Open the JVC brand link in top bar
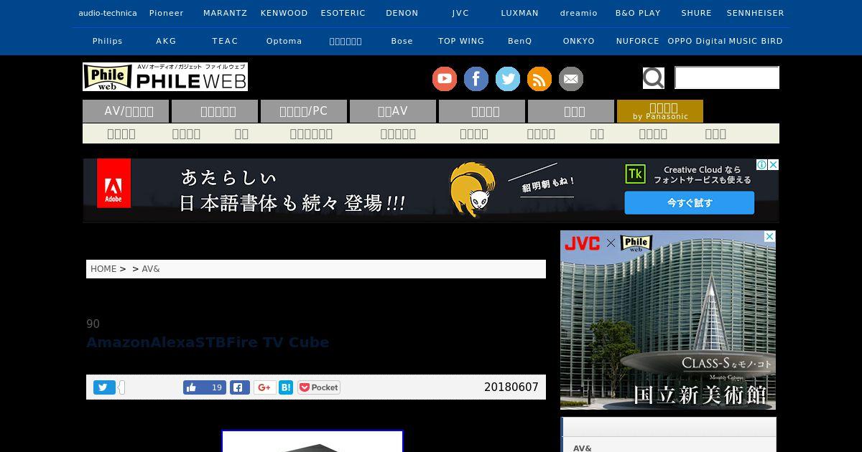 [461, 13]
